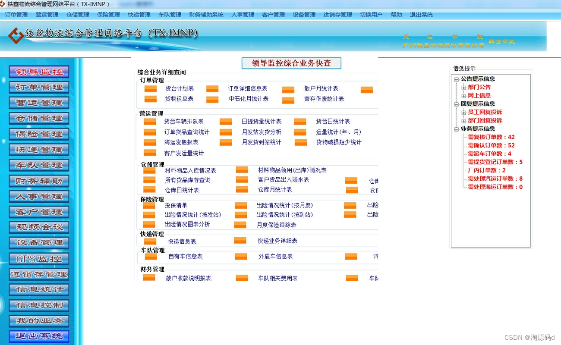Open the 月发货到站统计 report link
The width and height of the screenshot is (561, 345).
point(262,142)
